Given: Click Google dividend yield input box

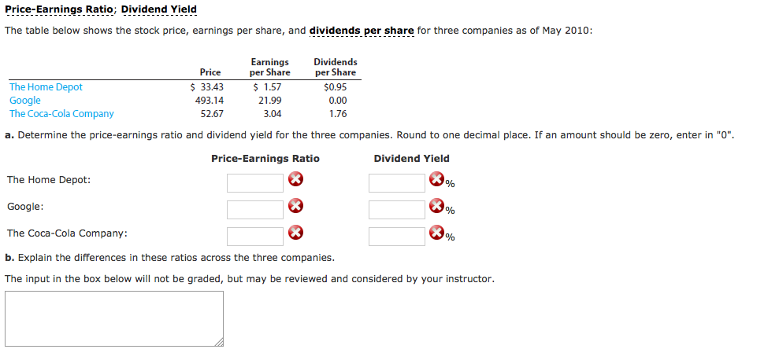Looking at the screenshot, I should [397, 210].
